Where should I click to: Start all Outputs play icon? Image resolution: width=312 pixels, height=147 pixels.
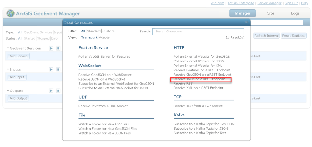point(51,91)
